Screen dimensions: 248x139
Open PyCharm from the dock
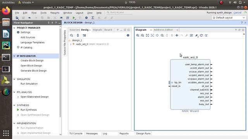point(6,46)
